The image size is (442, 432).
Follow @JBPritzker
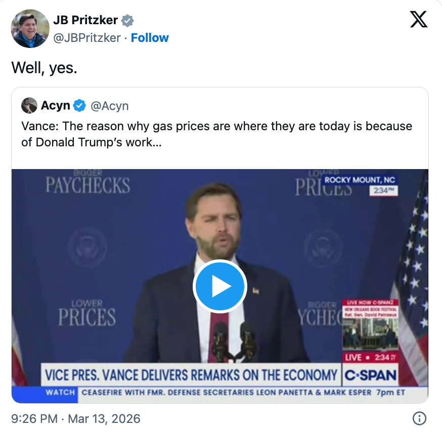149,38
